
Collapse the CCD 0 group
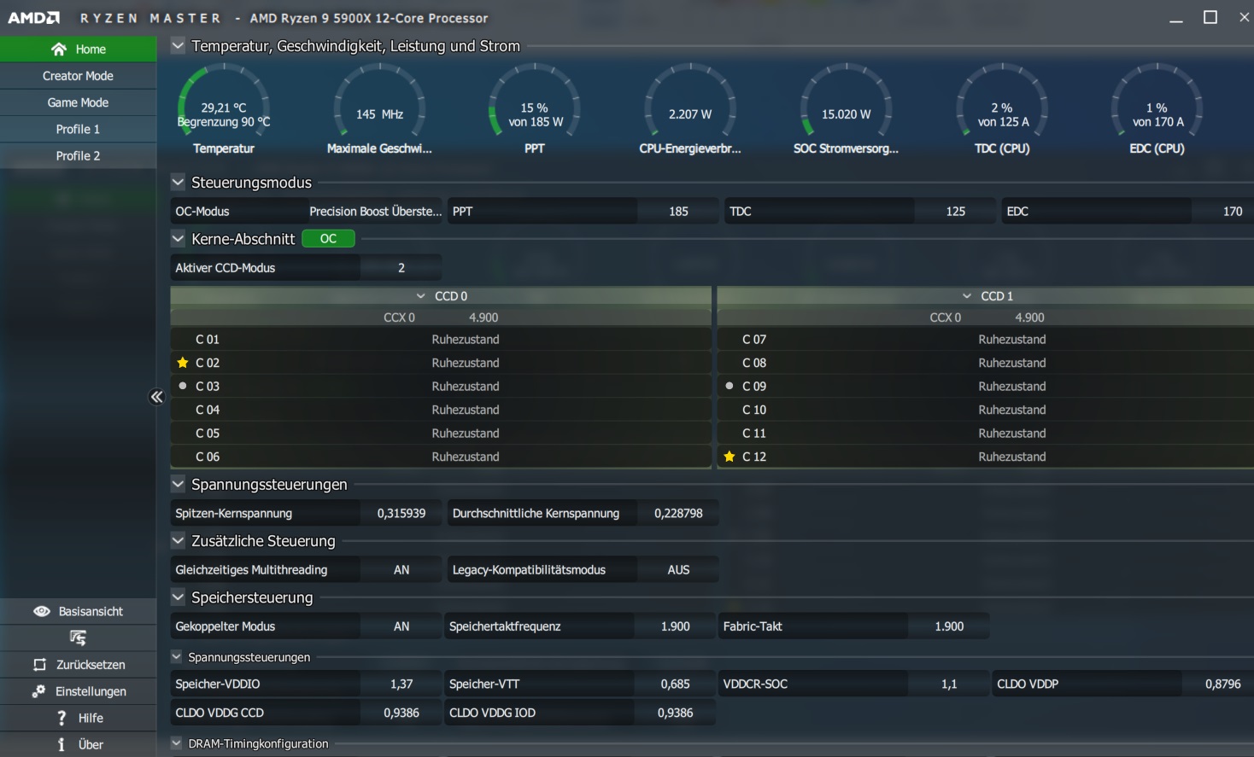(x=420, y=296)
